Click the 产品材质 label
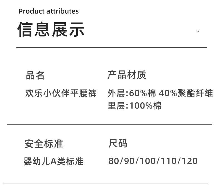This screenshot has height=195, width=220. 127,75
